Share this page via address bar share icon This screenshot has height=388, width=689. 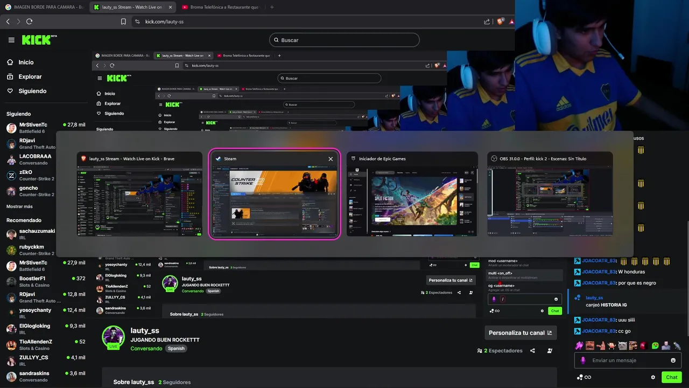click(487, 22)
